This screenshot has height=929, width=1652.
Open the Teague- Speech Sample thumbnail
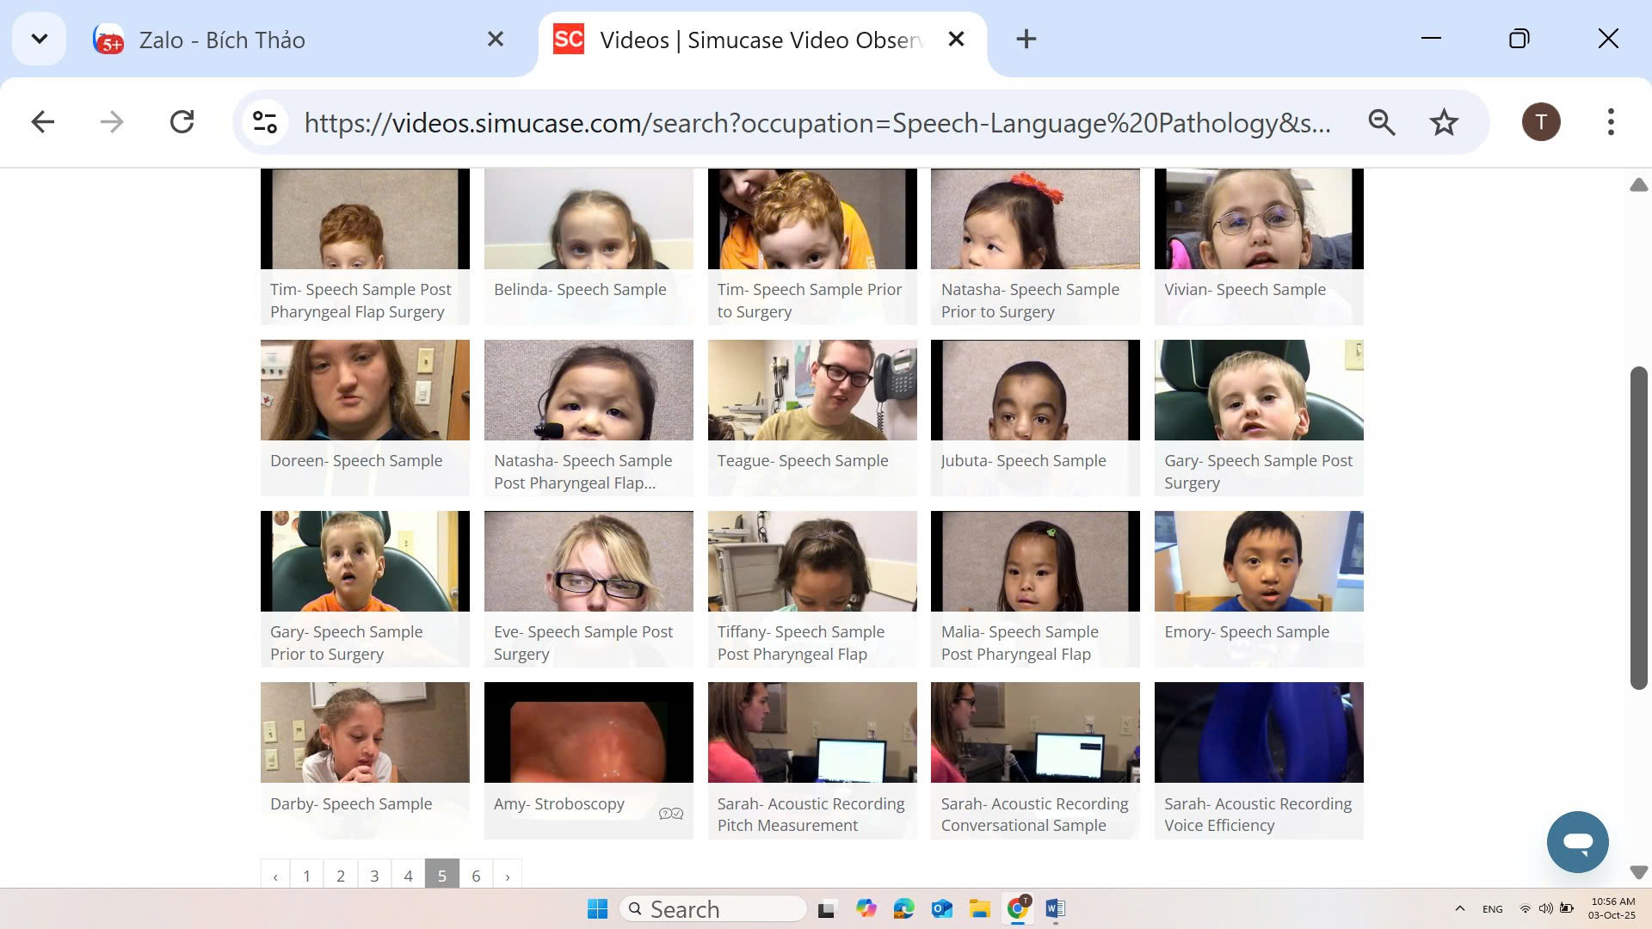point(811,391)
